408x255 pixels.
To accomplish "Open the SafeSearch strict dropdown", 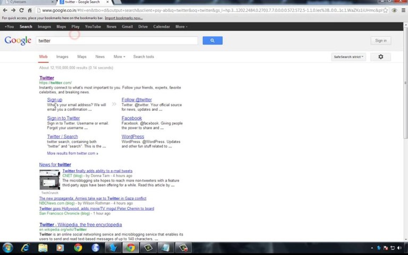I will click(x=348, y=57).
